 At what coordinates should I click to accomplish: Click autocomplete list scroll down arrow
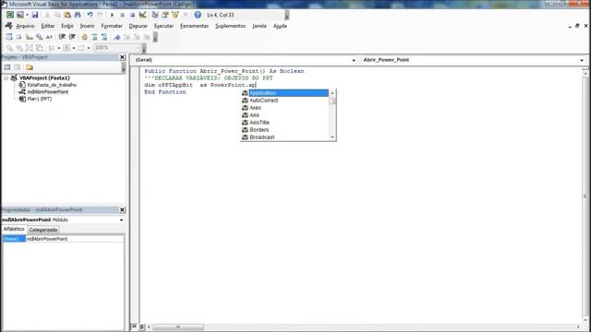pyautogui.click(x=332, y=137)
